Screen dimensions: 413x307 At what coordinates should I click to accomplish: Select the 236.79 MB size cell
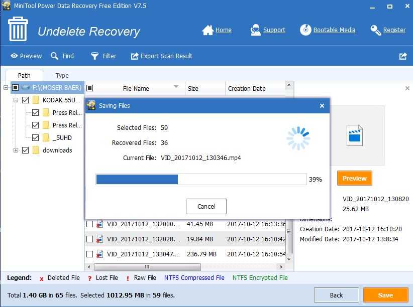tap(201, 254)
